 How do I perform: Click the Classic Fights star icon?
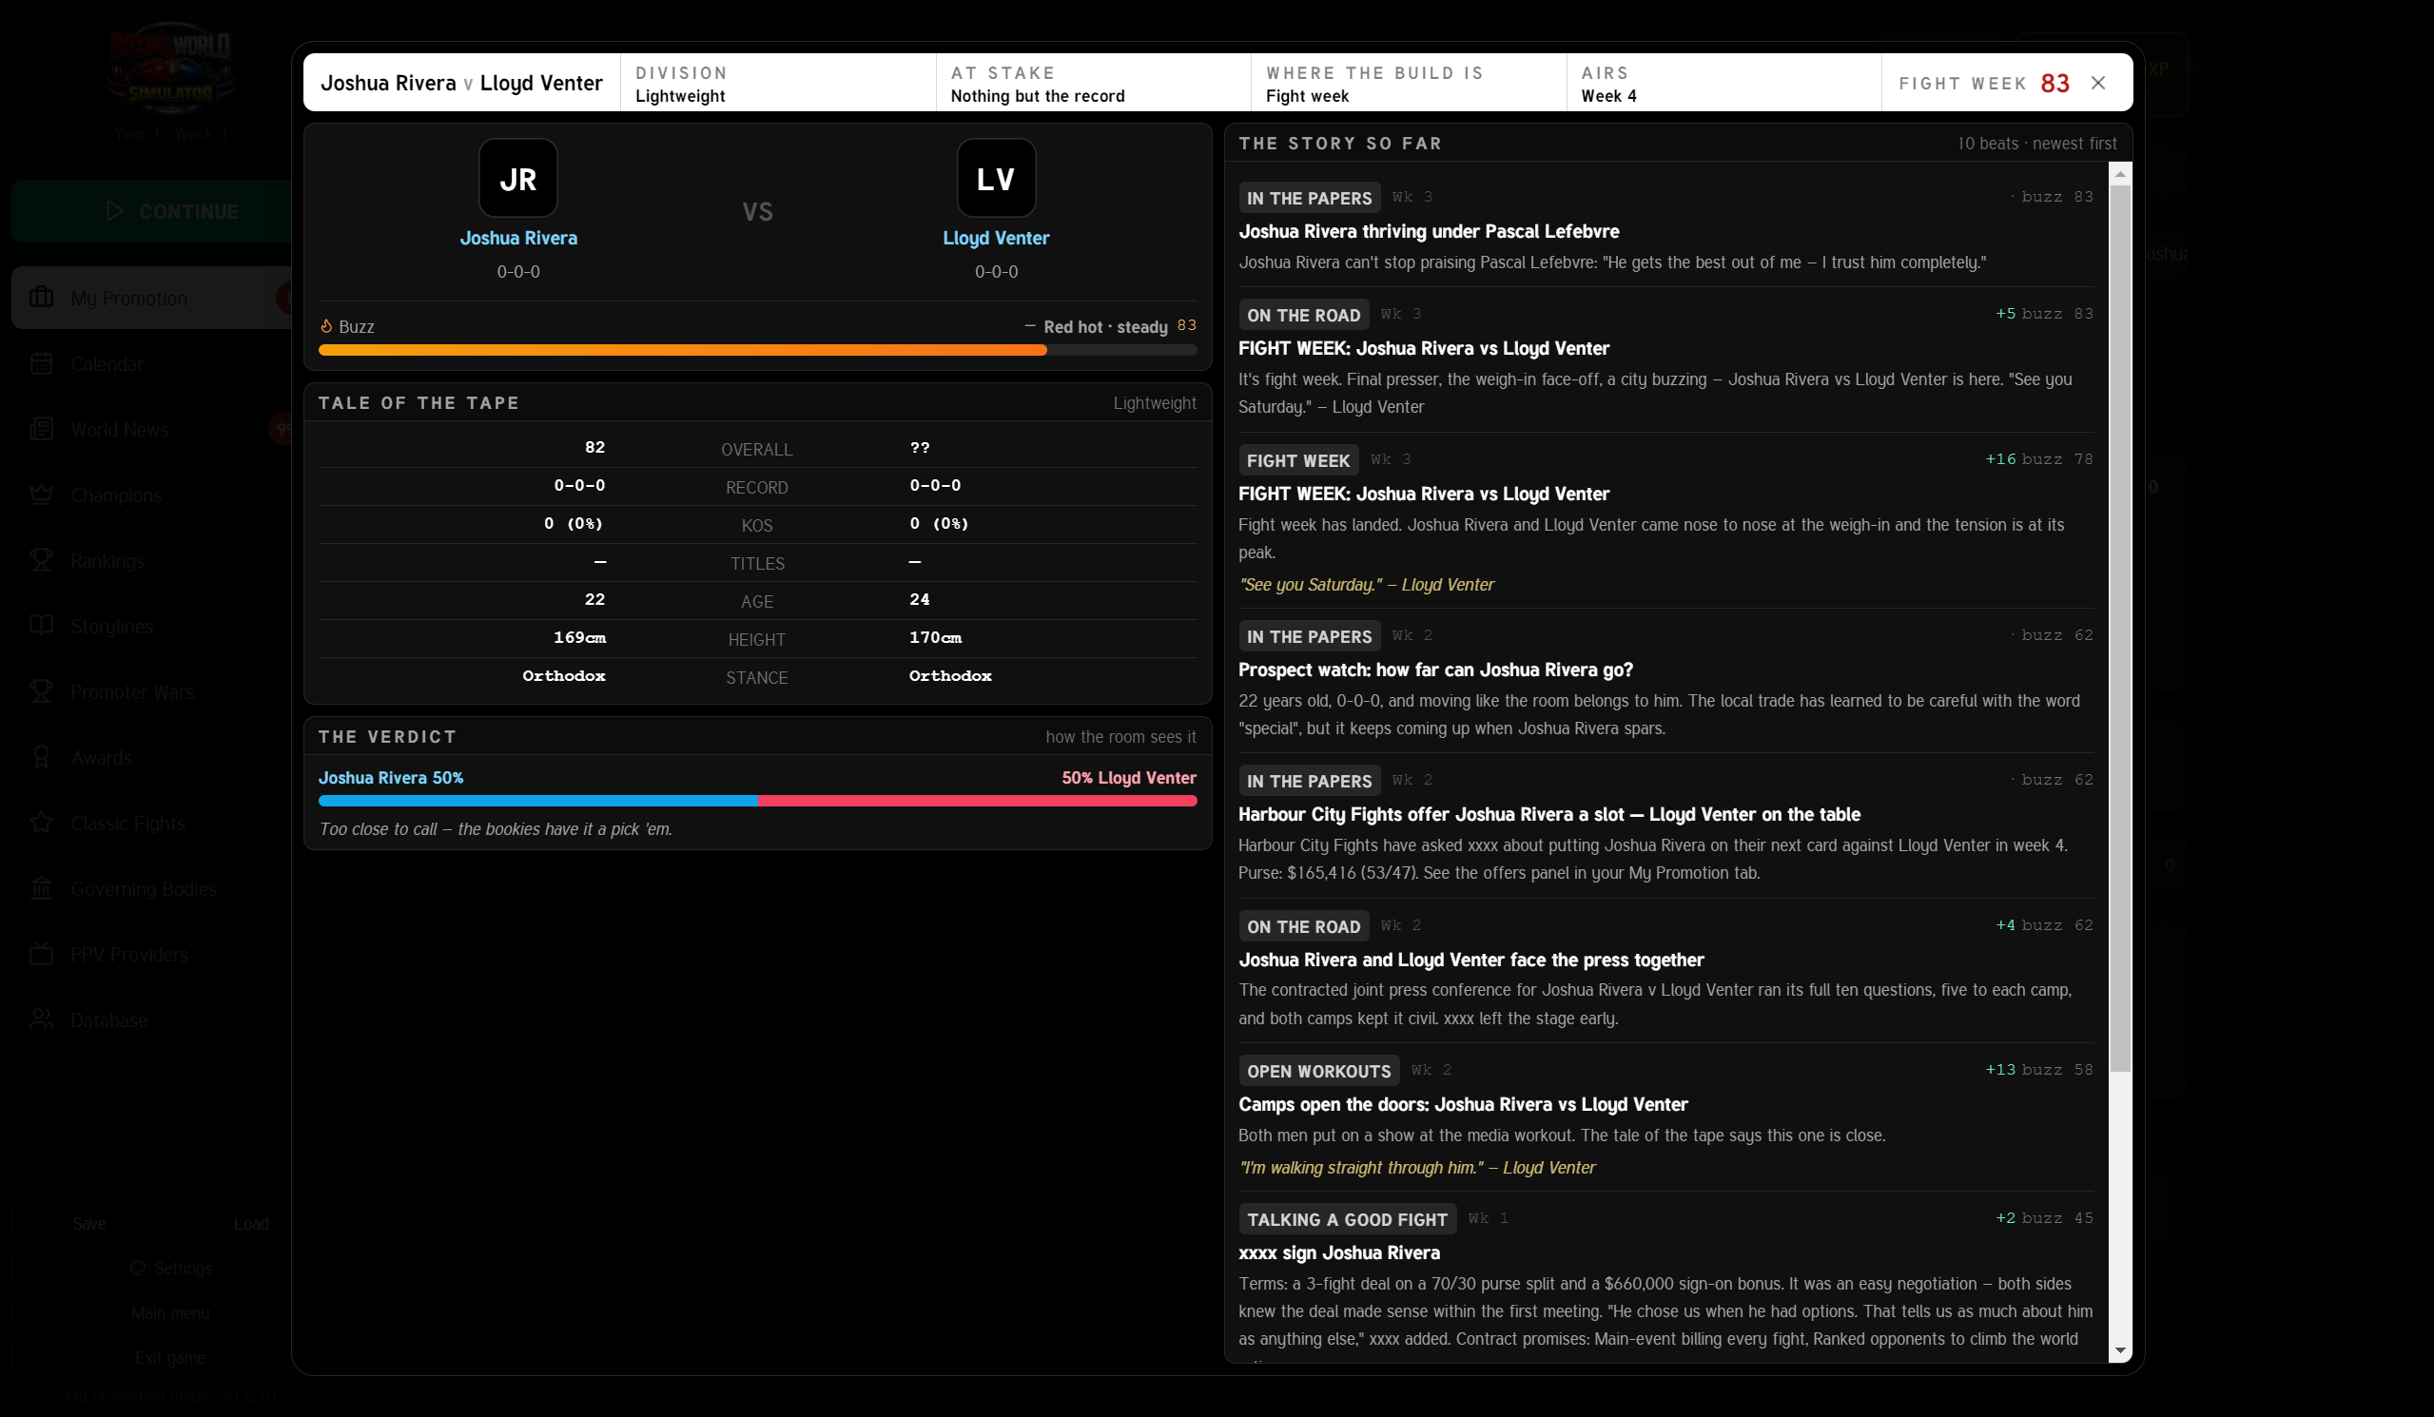[x=42, y=823]
